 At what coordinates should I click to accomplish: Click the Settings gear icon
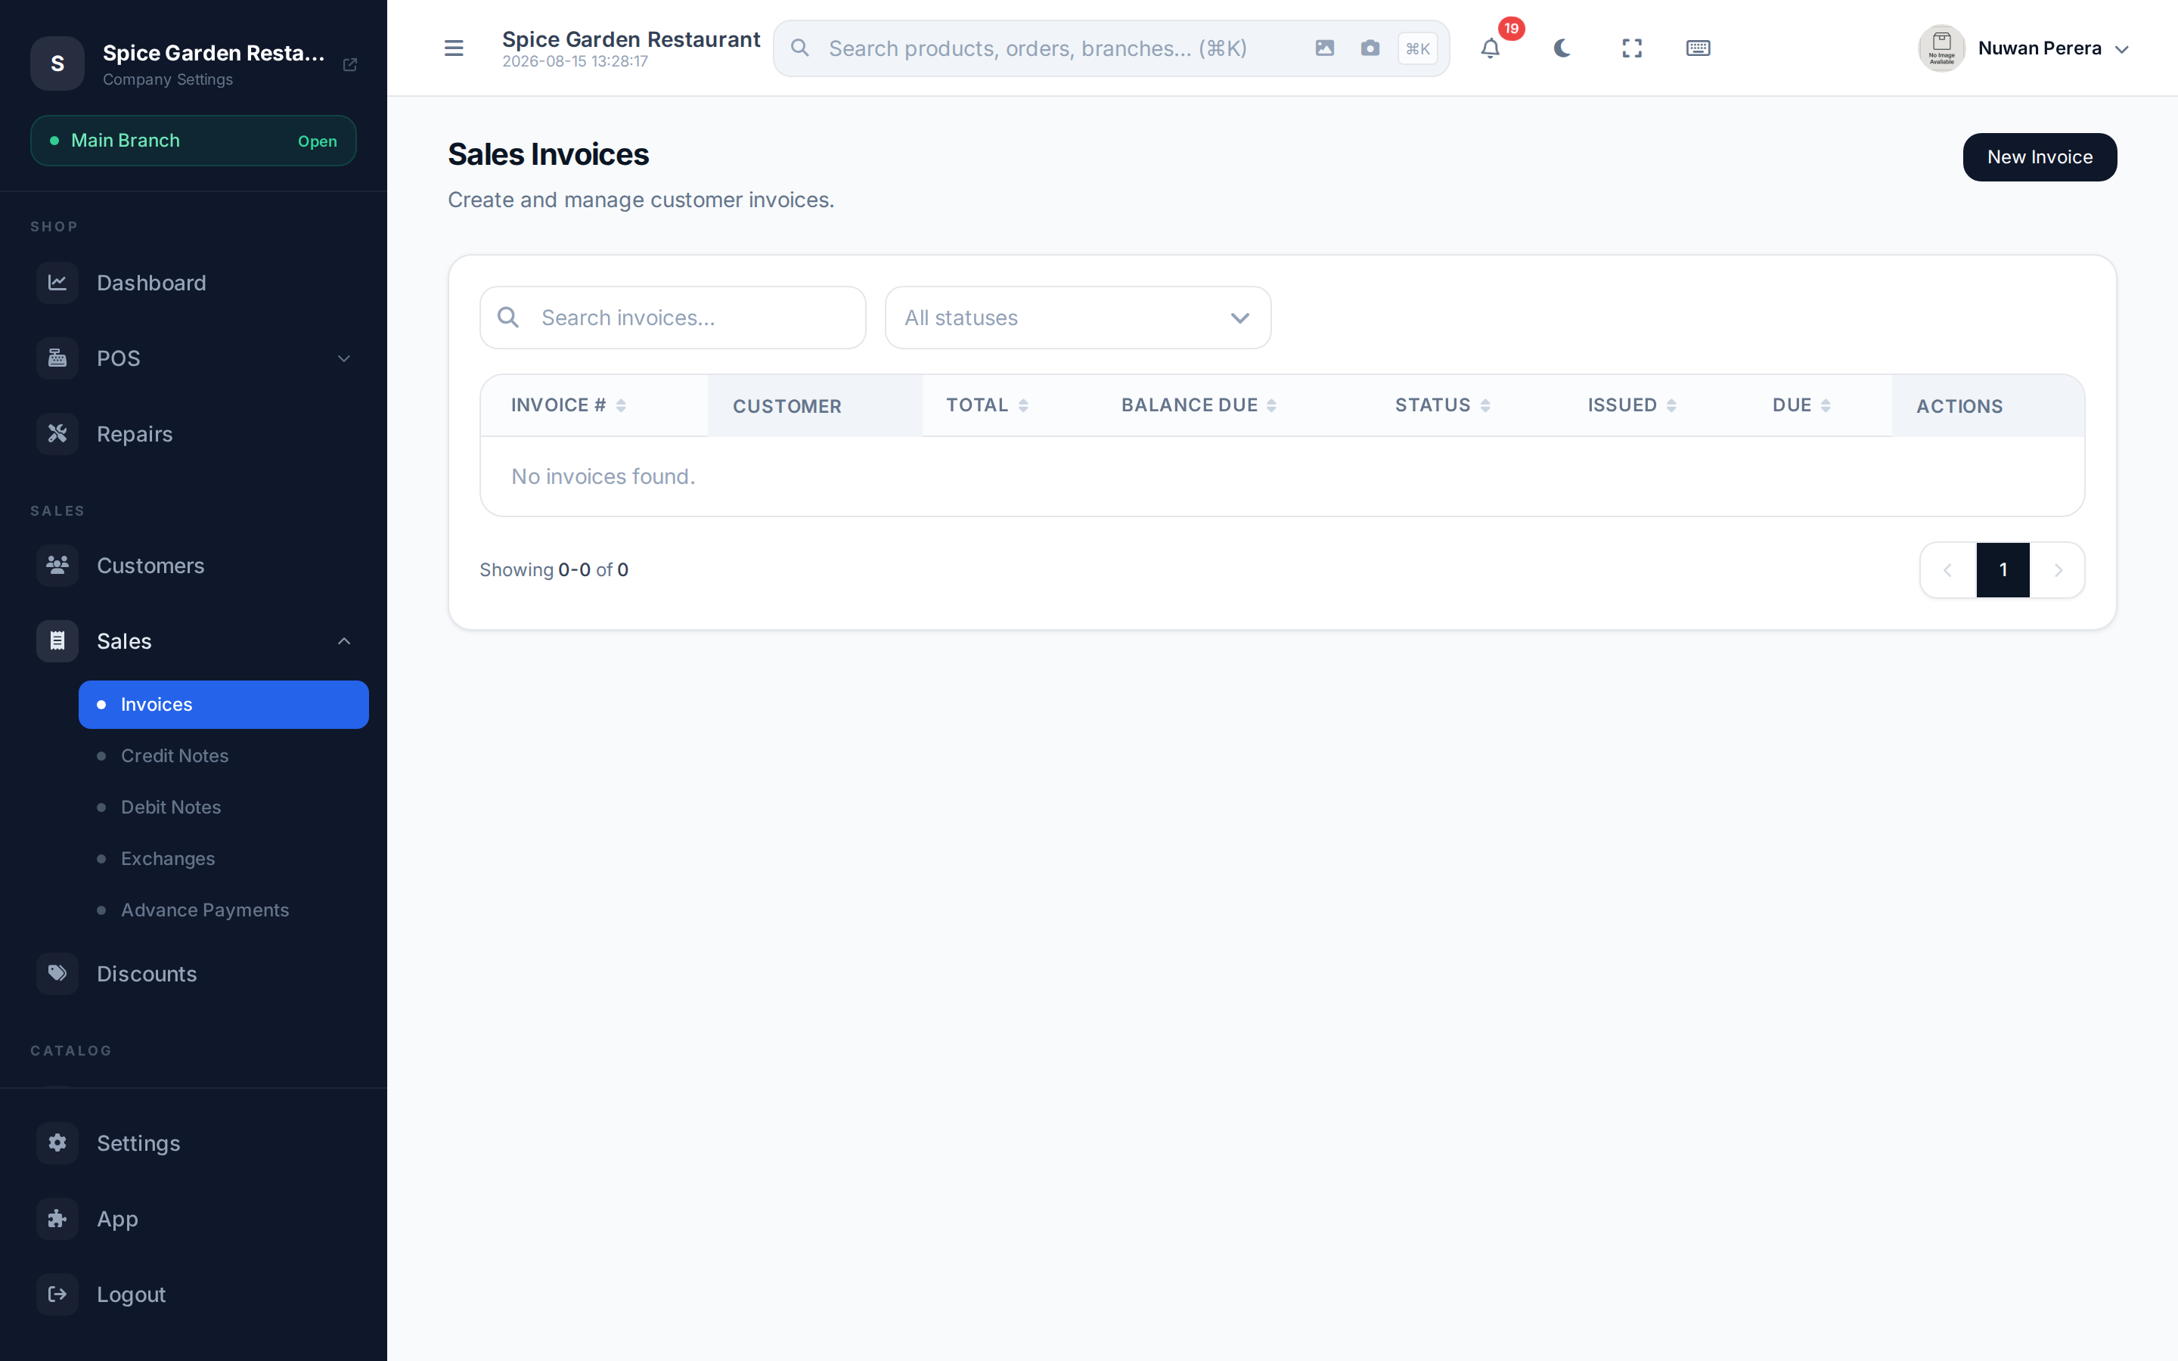coord(57,1142)
